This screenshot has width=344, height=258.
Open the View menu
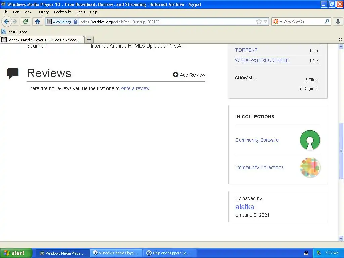(x=28, y=12)
